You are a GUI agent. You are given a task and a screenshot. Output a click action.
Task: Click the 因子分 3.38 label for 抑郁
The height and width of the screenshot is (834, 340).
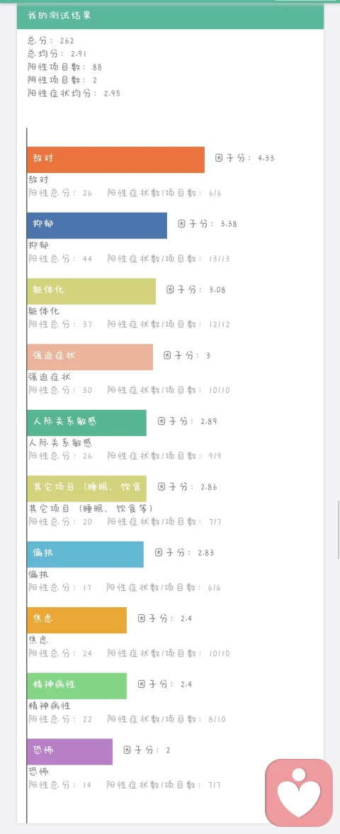(x=207, y=224)
